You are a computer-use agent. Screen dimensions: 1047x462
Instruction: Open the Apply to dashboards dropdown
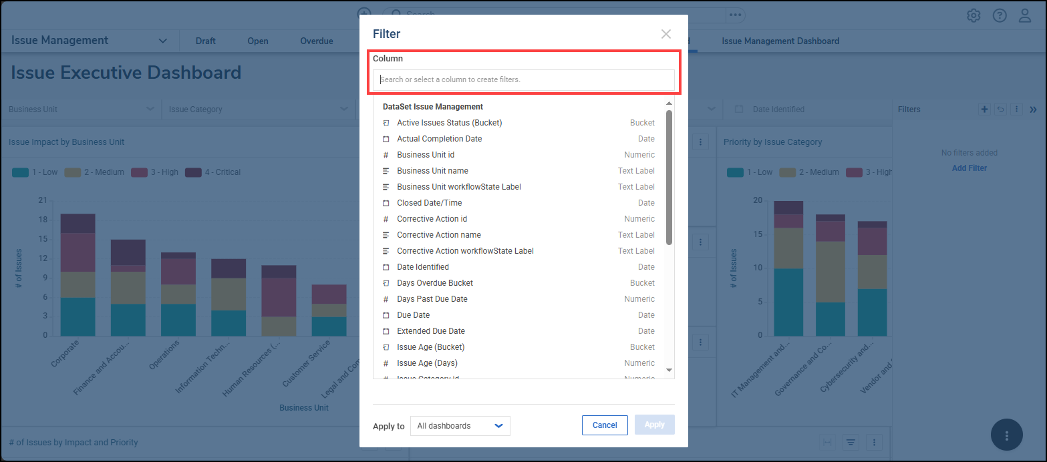(x=460, y=426)
